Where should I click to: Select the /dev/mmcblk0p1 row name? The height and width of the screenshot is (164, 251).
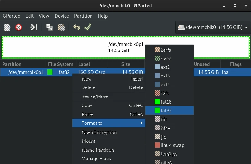26,72
